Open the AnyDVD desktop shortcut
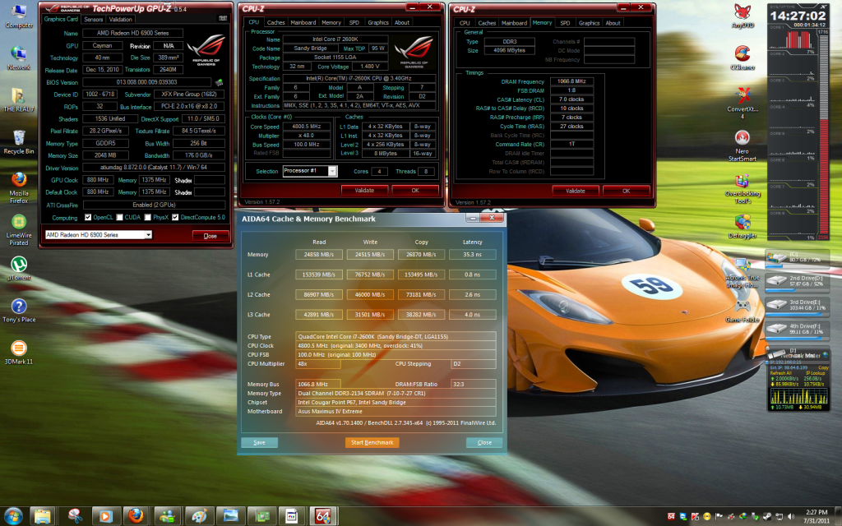 (743, 16)
